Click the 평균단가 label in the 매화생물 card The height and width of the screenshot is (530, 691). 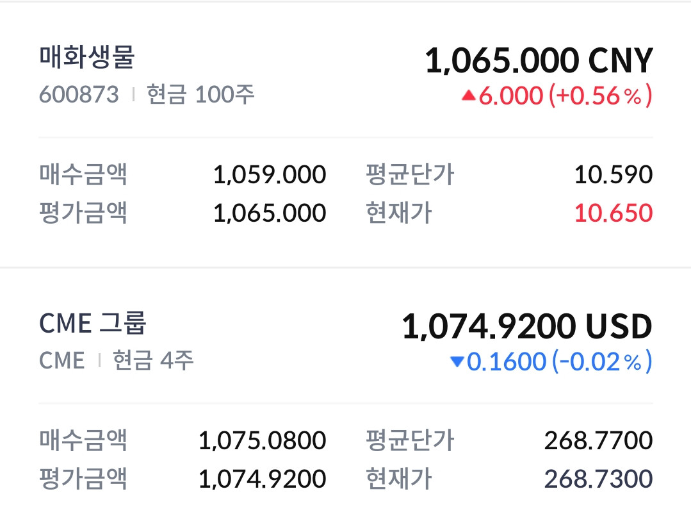point(410,174)
